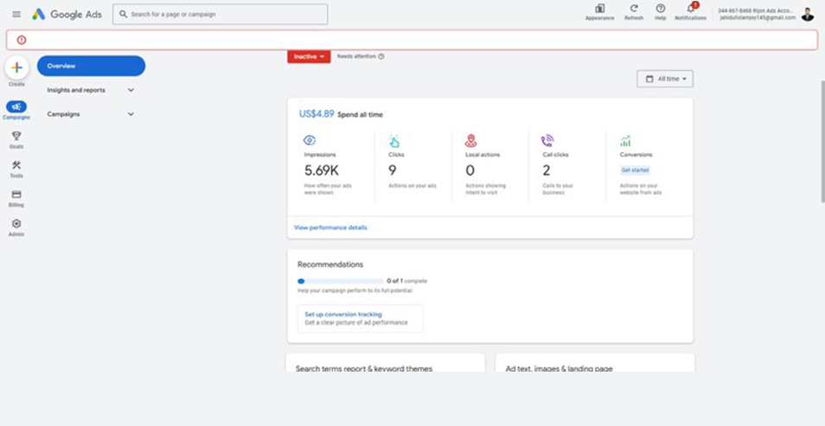
Task: Focus the search for page or campaign field
Action: click(221, 14)
